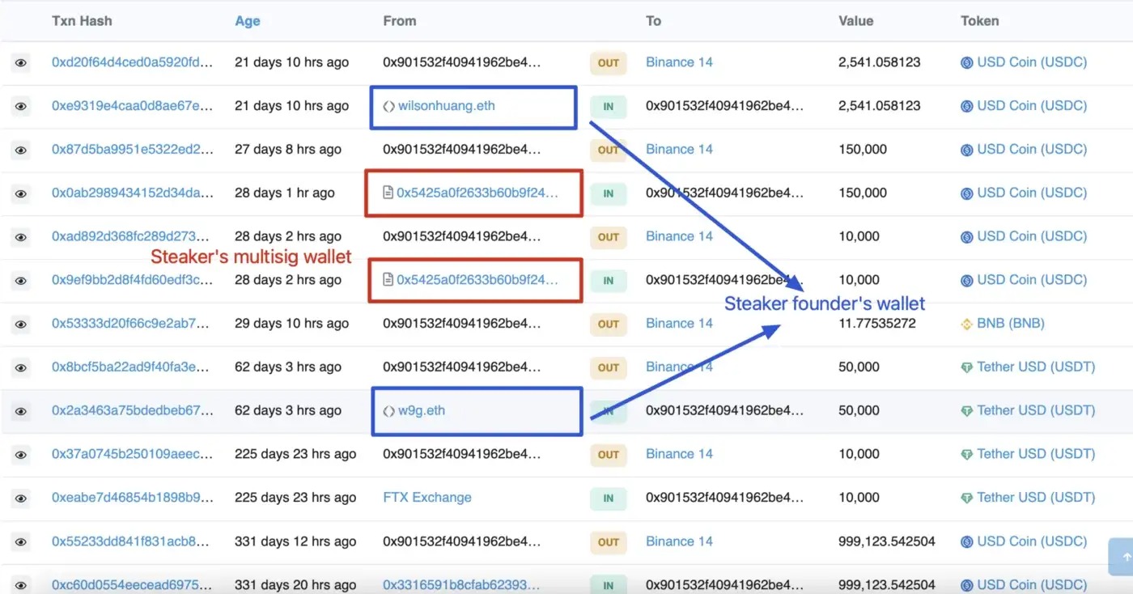The image size is (1133, 594).
Task: Open w9g.eth sender address
Action: tap(422, 411)
